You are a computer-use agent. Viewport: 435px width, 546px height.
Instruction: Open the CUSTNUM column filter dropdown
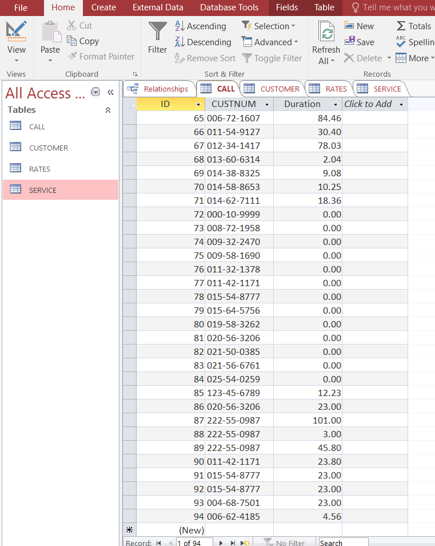[267, 105]
